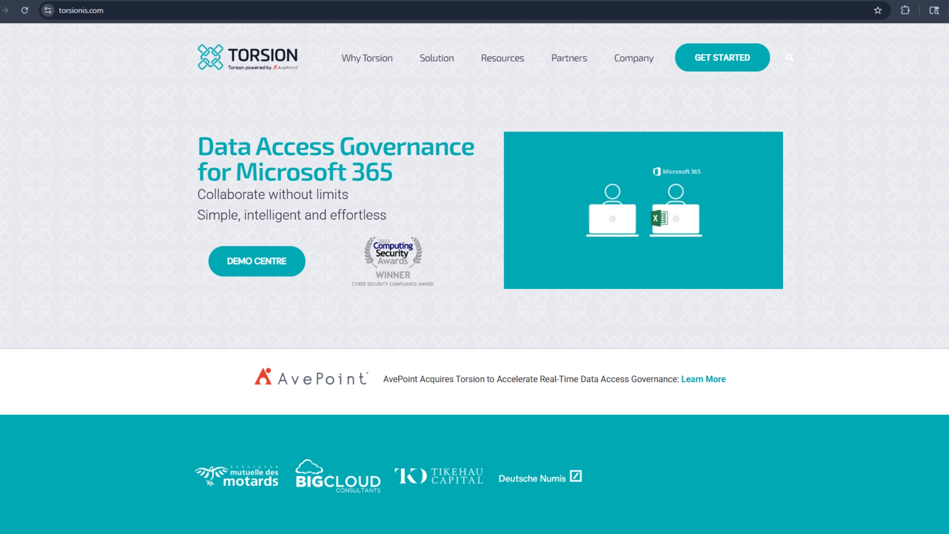Bookmark this page with star icon

[877, 10]
